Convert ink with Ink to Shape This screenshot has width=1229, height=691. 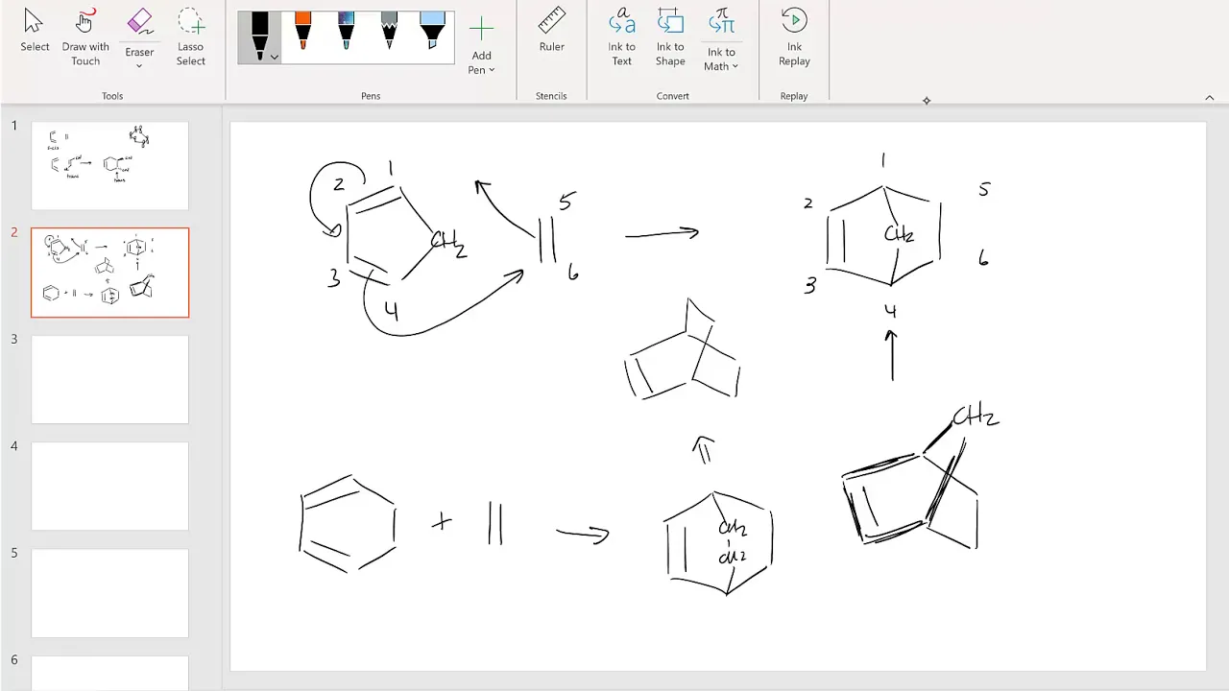point(670,37)
